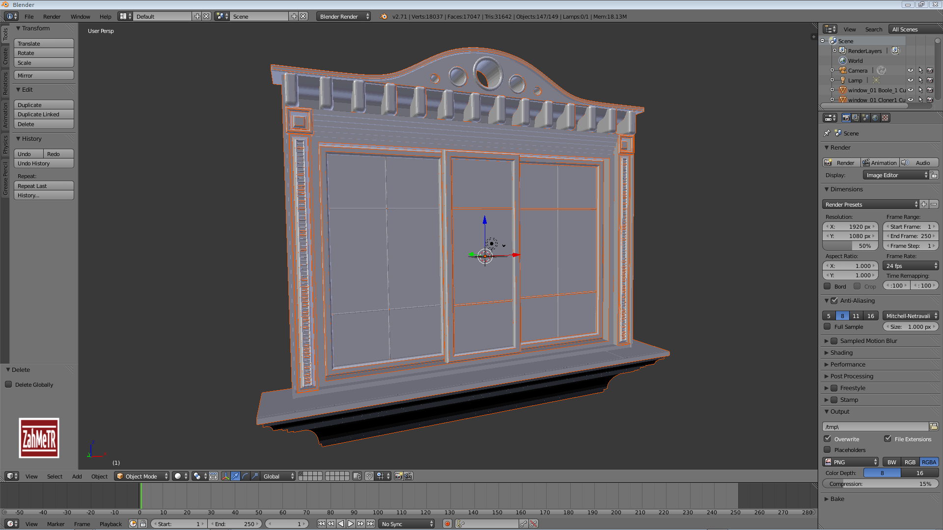Jump to last frame in timeline
943x530 pixels.
pyautogui.click(x=371, y=524)
